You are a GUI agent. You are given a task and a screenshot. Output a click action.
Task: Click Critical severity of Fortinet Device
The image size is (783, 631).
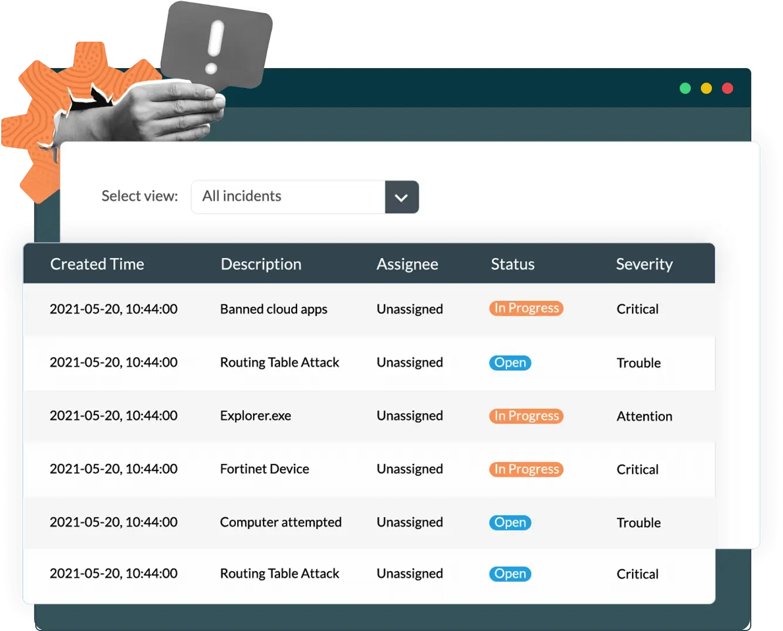point(637,470)
